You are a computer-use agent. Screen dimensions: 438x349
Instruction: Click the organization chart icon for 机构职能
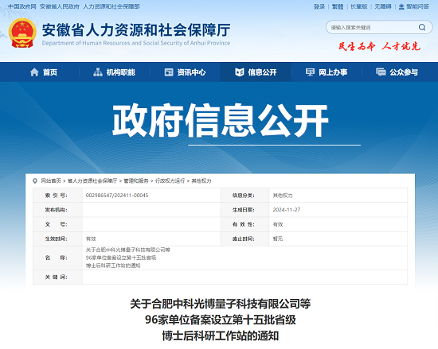[x=98, y=72]
